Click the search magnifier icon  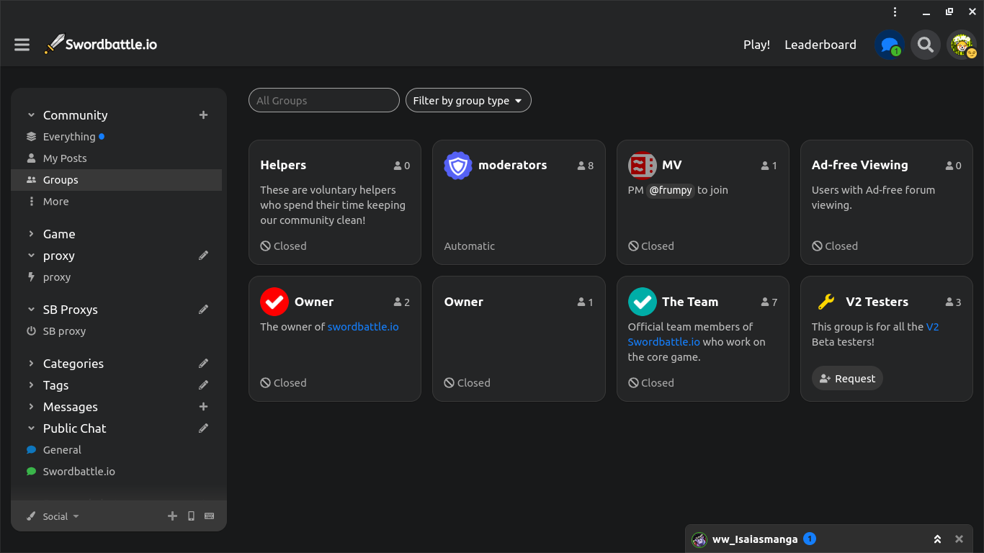point(926,45)
